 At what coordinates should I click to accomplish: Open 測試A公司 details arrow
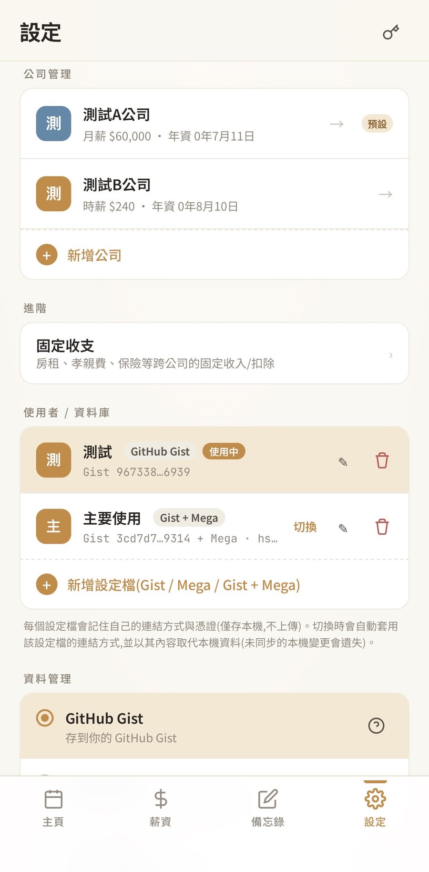pyautogui.click(x=337, y=124)
